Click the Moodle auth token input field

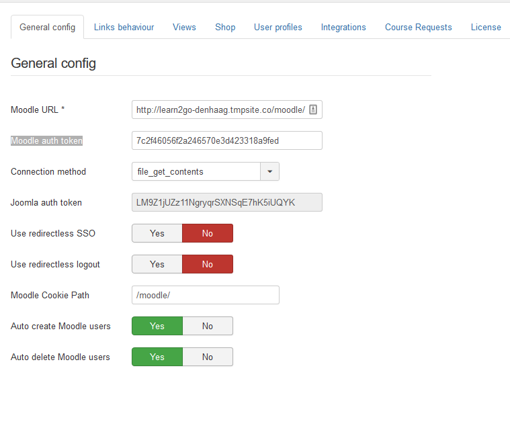click(x=226, y=140)
